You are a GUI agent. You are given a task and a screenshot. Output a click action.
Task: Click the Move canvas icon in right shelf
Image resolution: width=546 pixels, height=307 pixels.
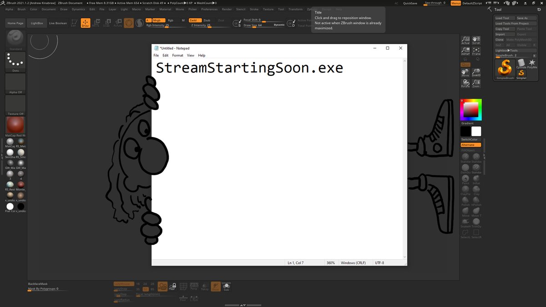465,73
